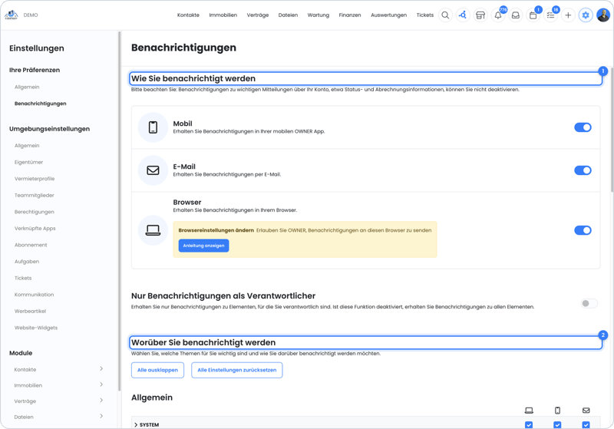Viewport: 614px width, 429px height.
Task: Click the E-Mail envelope icon
Action: pyautogui.click(x=153, y=170)
